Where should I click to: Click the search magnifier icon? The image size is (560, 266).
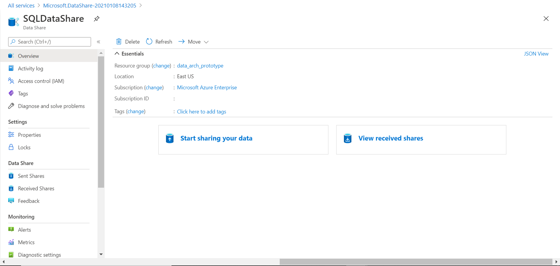pyautogui.click(x=13, y=42)
